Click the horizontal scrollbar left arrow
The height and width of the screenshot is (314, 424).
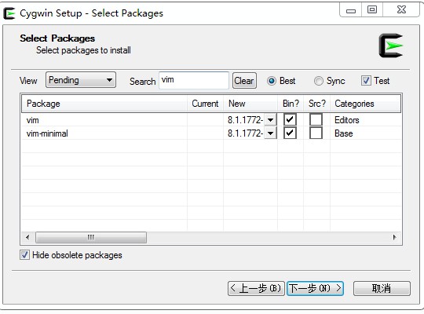click(27, 237)
